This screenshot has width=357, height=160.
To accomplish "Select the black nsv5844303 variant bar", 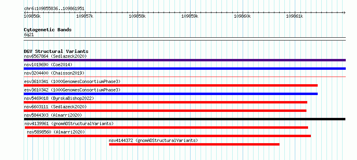I will click(x=185, y=119).
